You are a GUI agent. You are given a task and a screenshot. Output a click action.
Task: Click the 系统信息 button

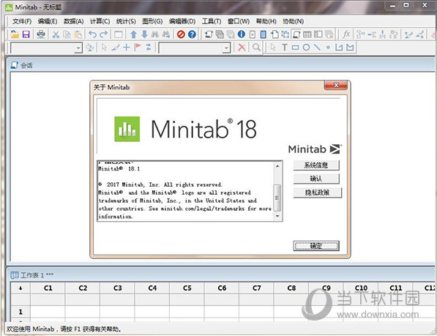pos(316,165)
